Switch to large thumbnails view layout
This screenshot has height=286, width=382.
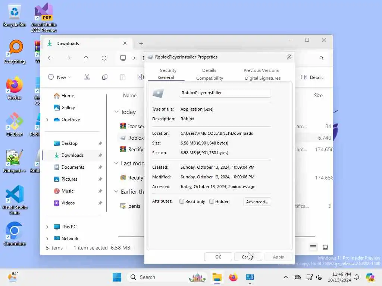[325, 247]
